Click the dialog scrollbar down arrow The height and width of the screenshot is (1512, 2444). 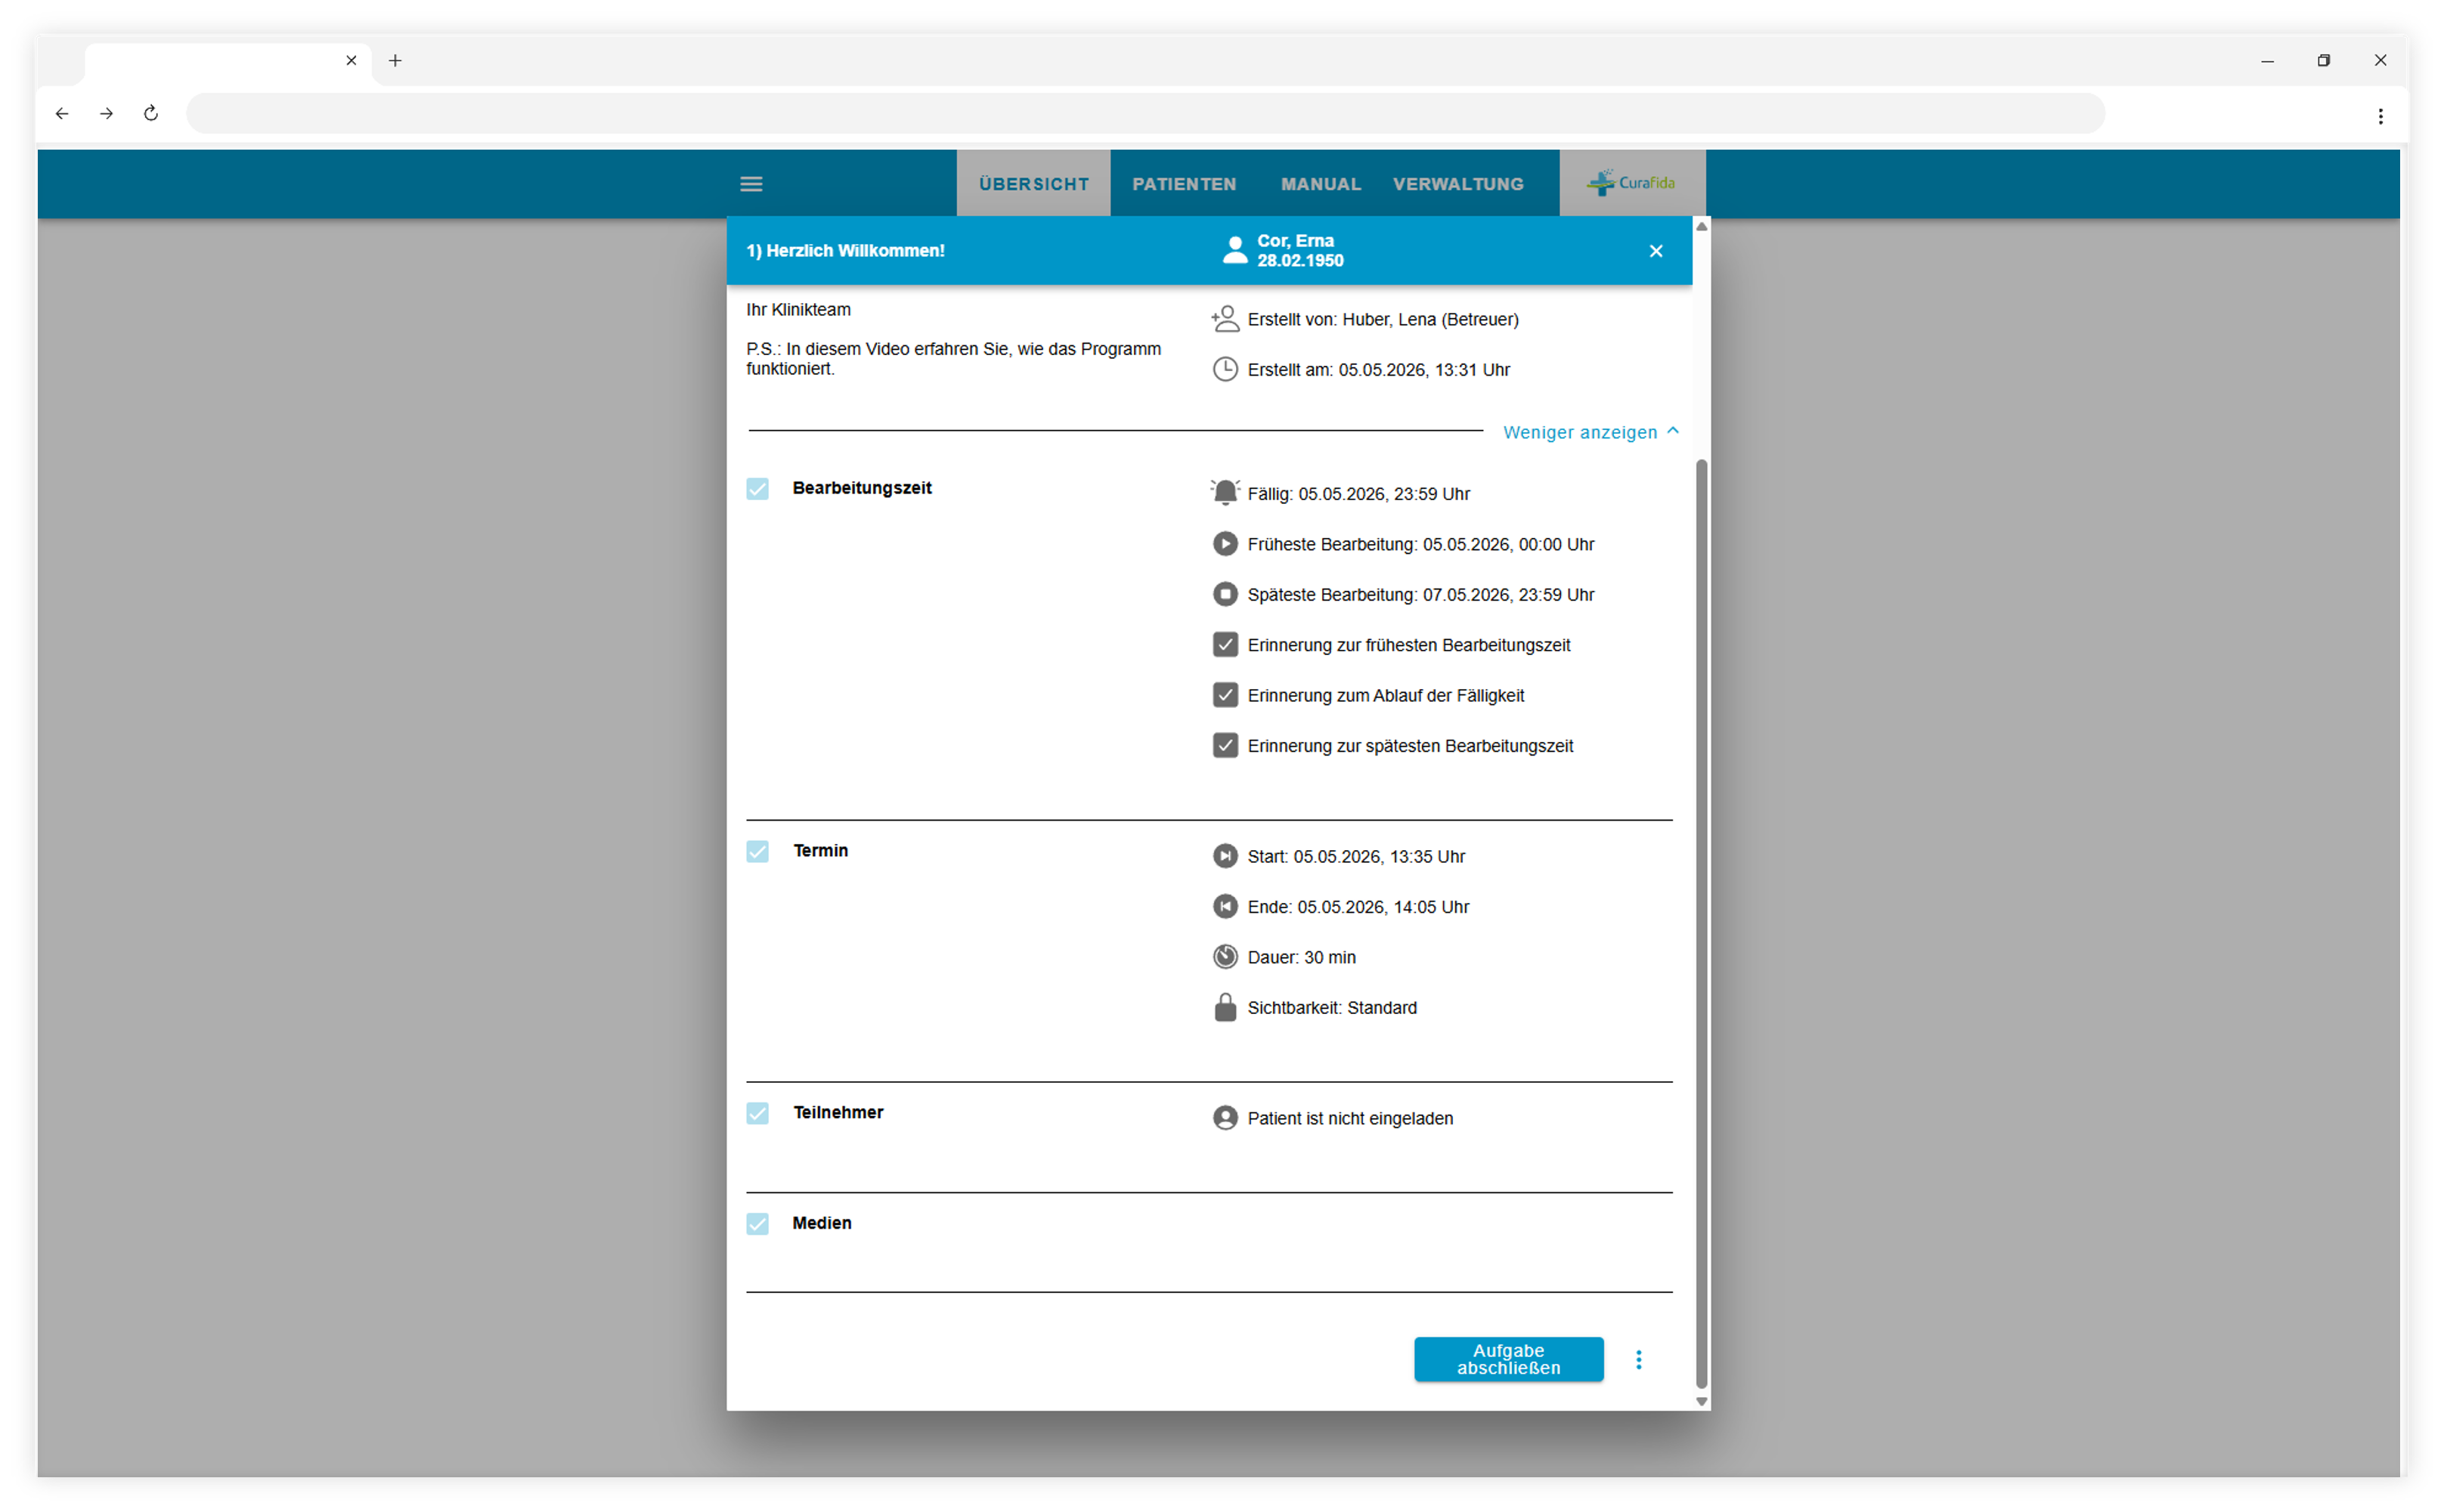pos(1701,1401)
